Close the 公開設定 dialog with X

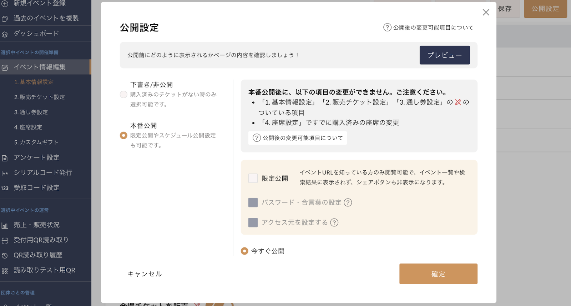point(486,12)
